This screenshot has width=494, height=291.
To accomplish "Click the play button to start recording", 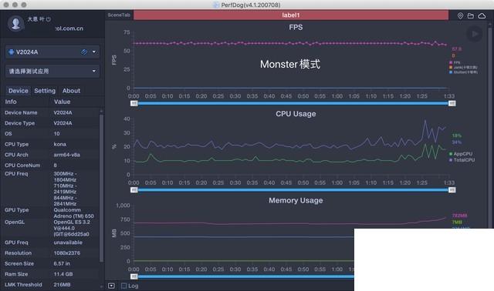I will [475, 34].
